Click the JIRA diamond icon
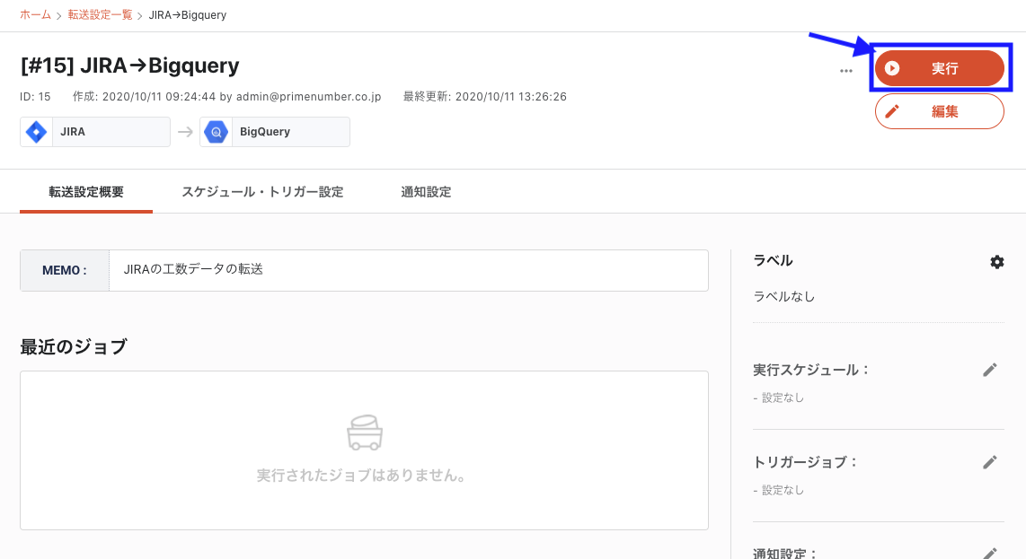Image resolution: width=1026 pixels, height=559 pixels. click(x=36, y=131)
